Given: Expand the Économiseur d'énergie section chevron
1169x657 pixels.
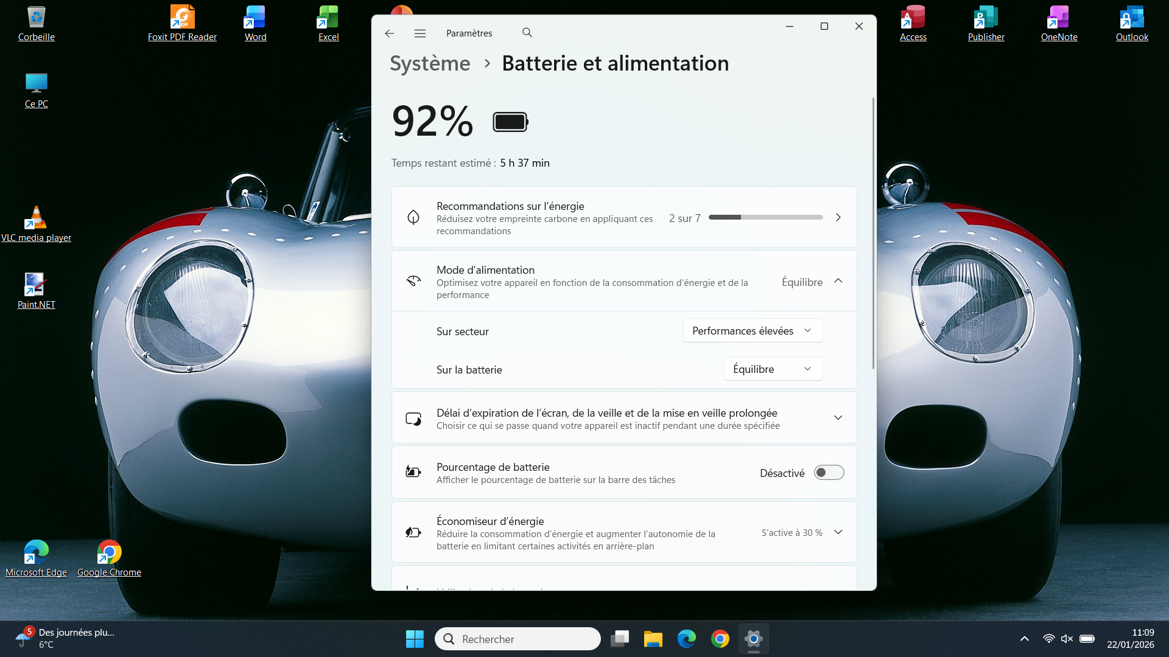Looking at the screenshot, I should [x=838, y=532].
